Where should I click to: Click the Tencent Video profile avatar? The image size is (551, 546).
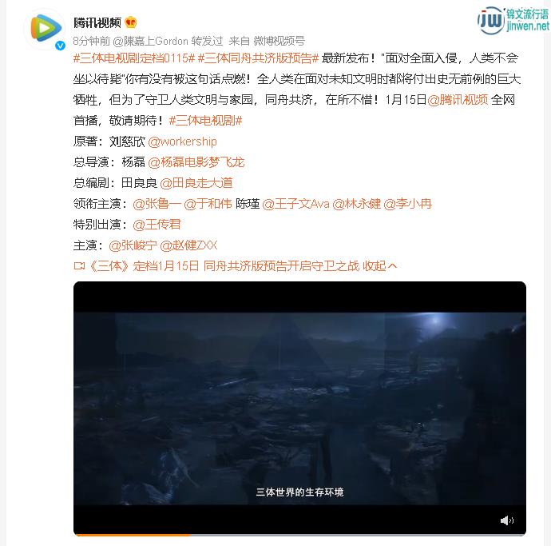point(45,29)
